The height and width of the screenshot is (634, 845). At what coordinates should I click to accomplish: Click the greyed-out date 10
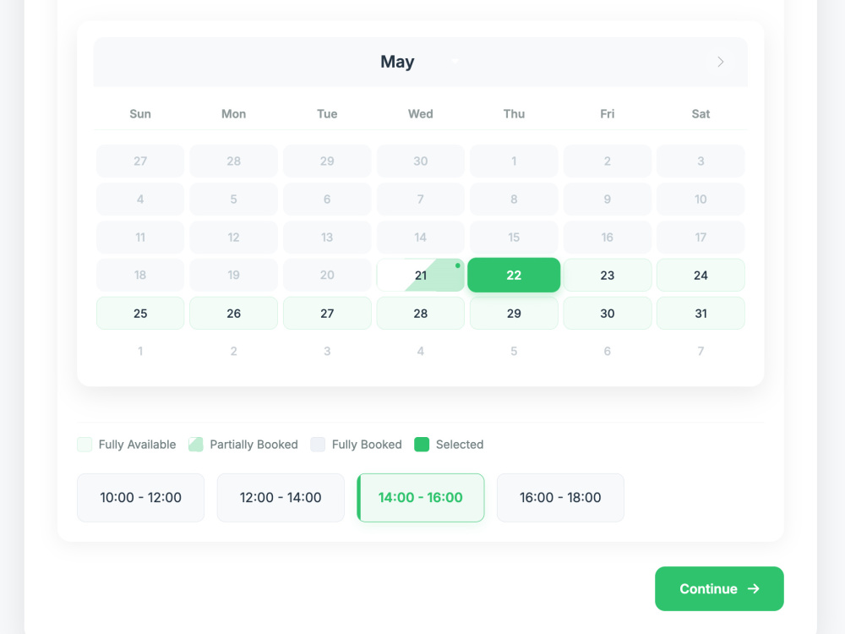(701, 199)
